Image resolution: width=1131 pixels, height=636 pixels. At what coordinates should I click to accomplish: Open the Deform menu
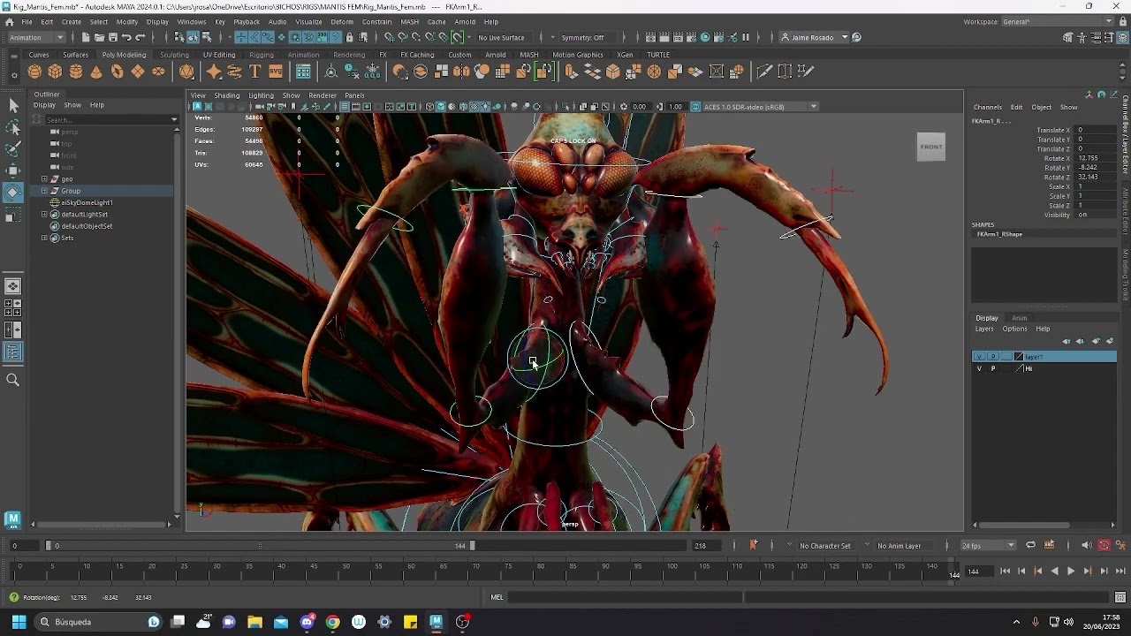click(342, 21)
